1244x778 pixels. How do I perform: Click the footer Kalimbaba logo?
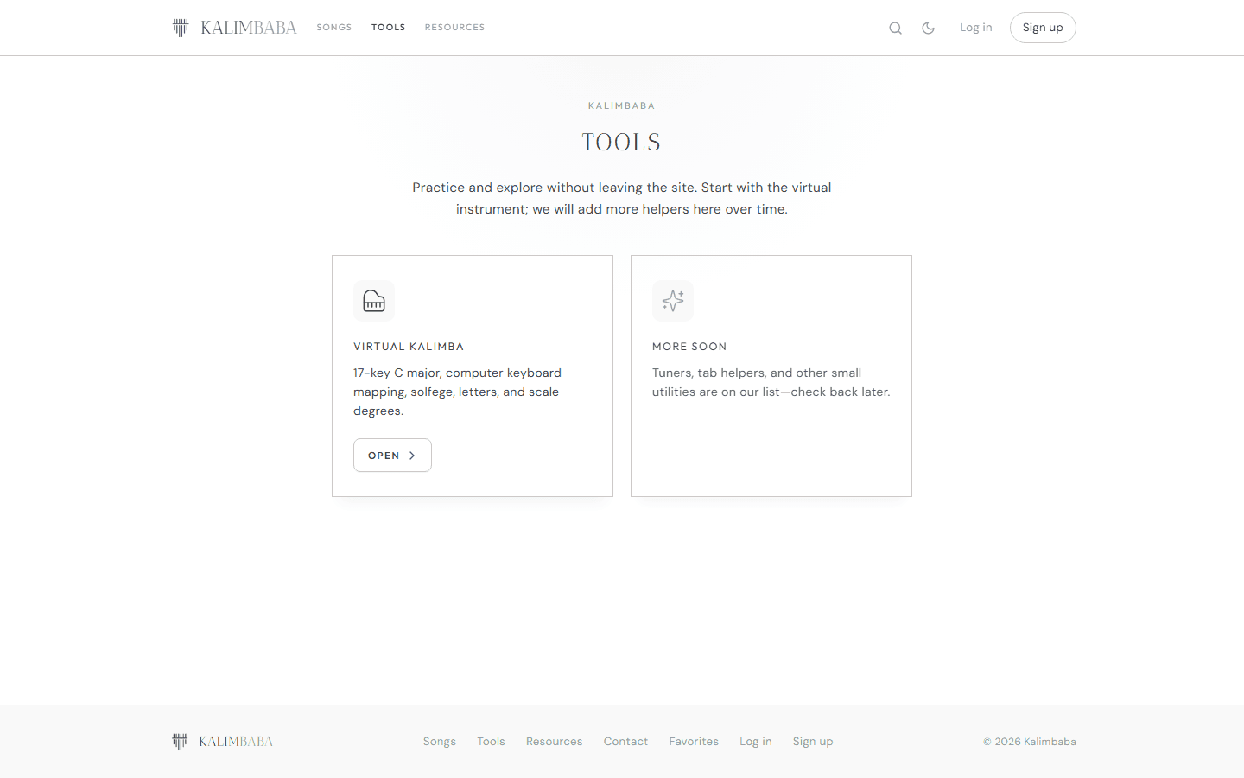(x=222, y=742)
